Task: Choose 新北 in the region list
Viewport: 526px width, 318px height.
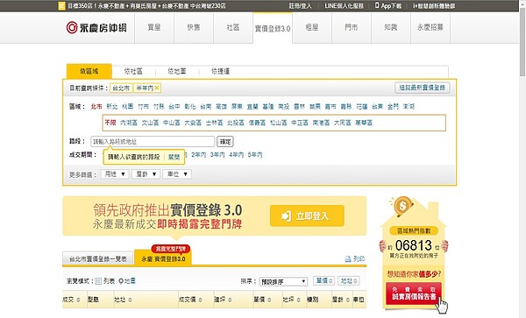Action: (112, 107)
